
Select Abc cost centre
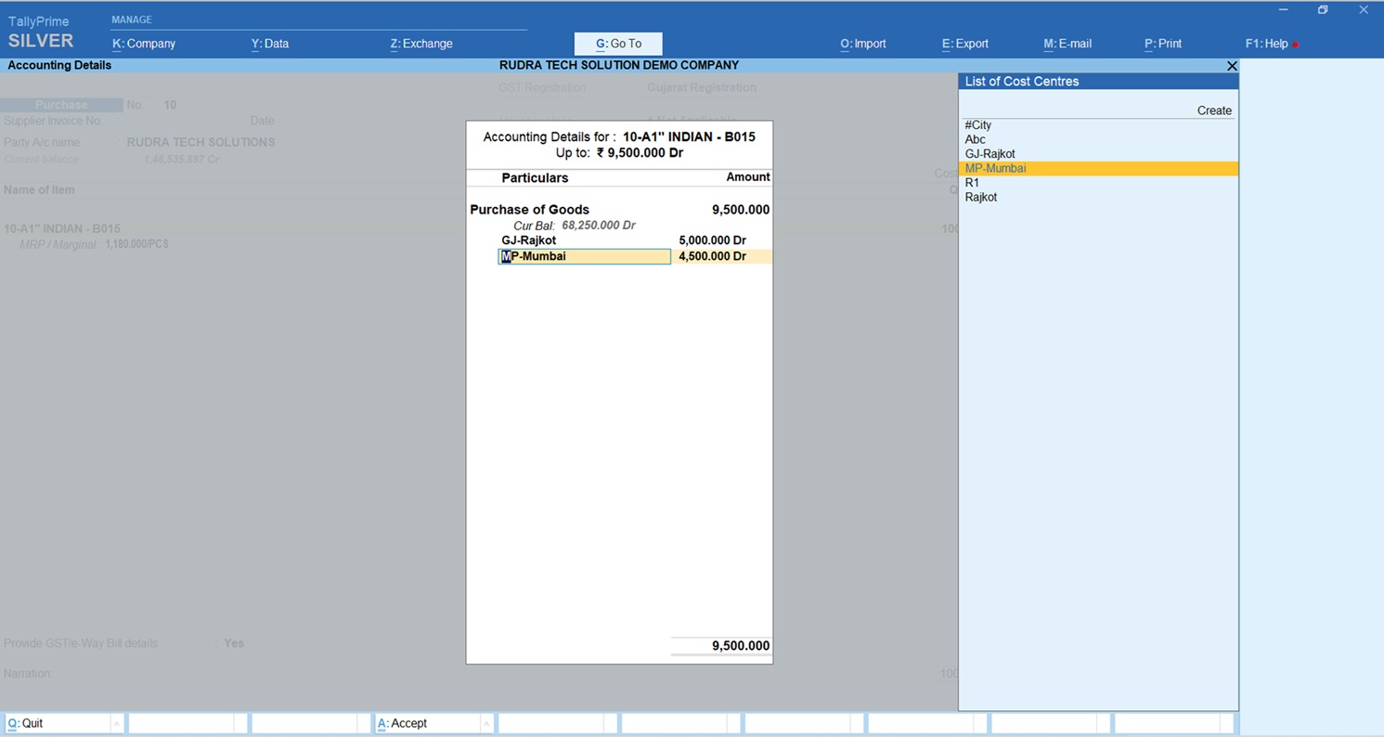tap(976, 139)
